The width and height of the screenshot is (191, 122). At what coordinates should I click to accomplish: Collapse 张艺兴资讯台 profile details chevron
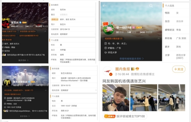[x=46, y=90]
